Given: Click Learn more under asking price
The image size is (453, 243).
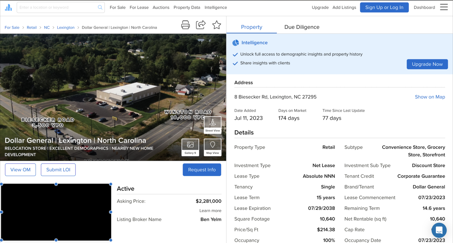Looking at the screenshot, I should coord(210,211).
